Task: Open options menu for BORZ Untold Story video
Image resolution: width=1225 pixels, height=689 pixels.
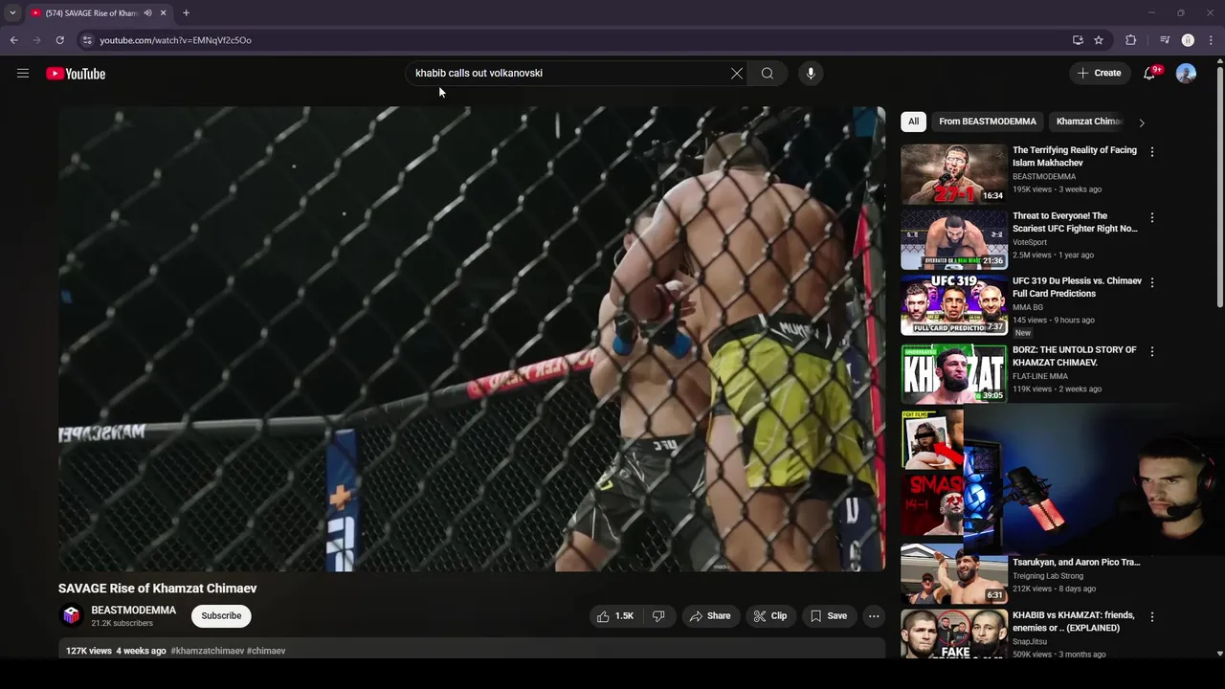Action: tap(1152, 352)
